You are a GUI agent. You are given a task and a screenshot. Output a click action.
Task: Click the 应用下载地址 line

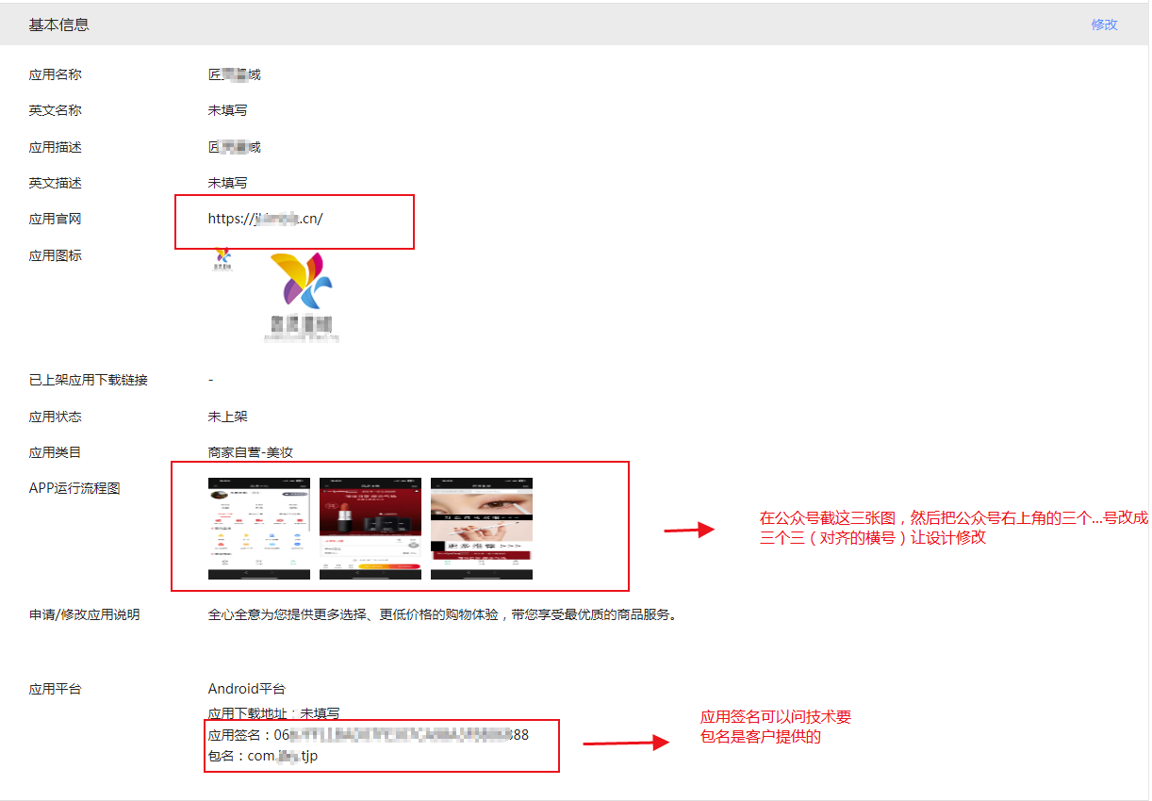click(273, 714)
